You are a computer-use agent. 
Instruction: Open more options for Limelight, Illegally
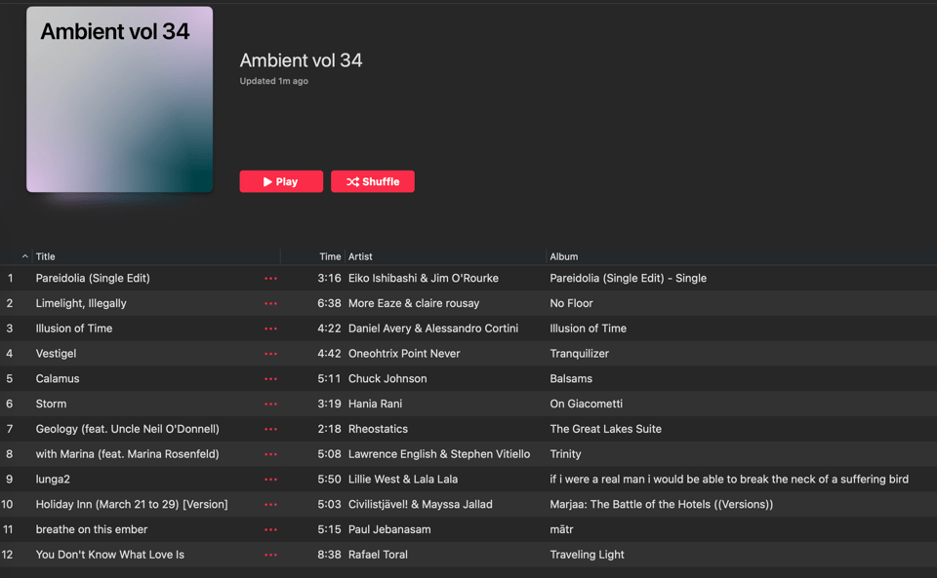point(270,304)
